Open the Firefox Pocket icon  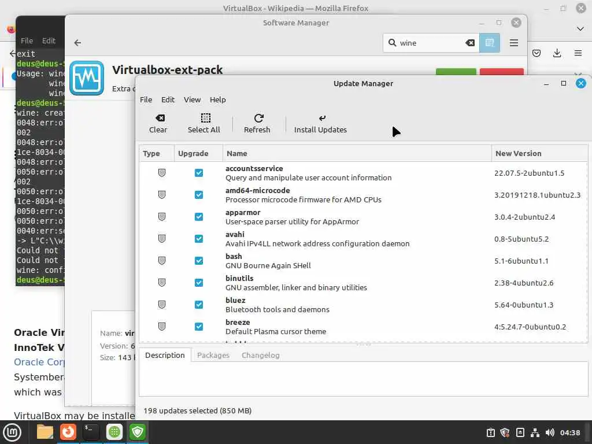point(536,53)
